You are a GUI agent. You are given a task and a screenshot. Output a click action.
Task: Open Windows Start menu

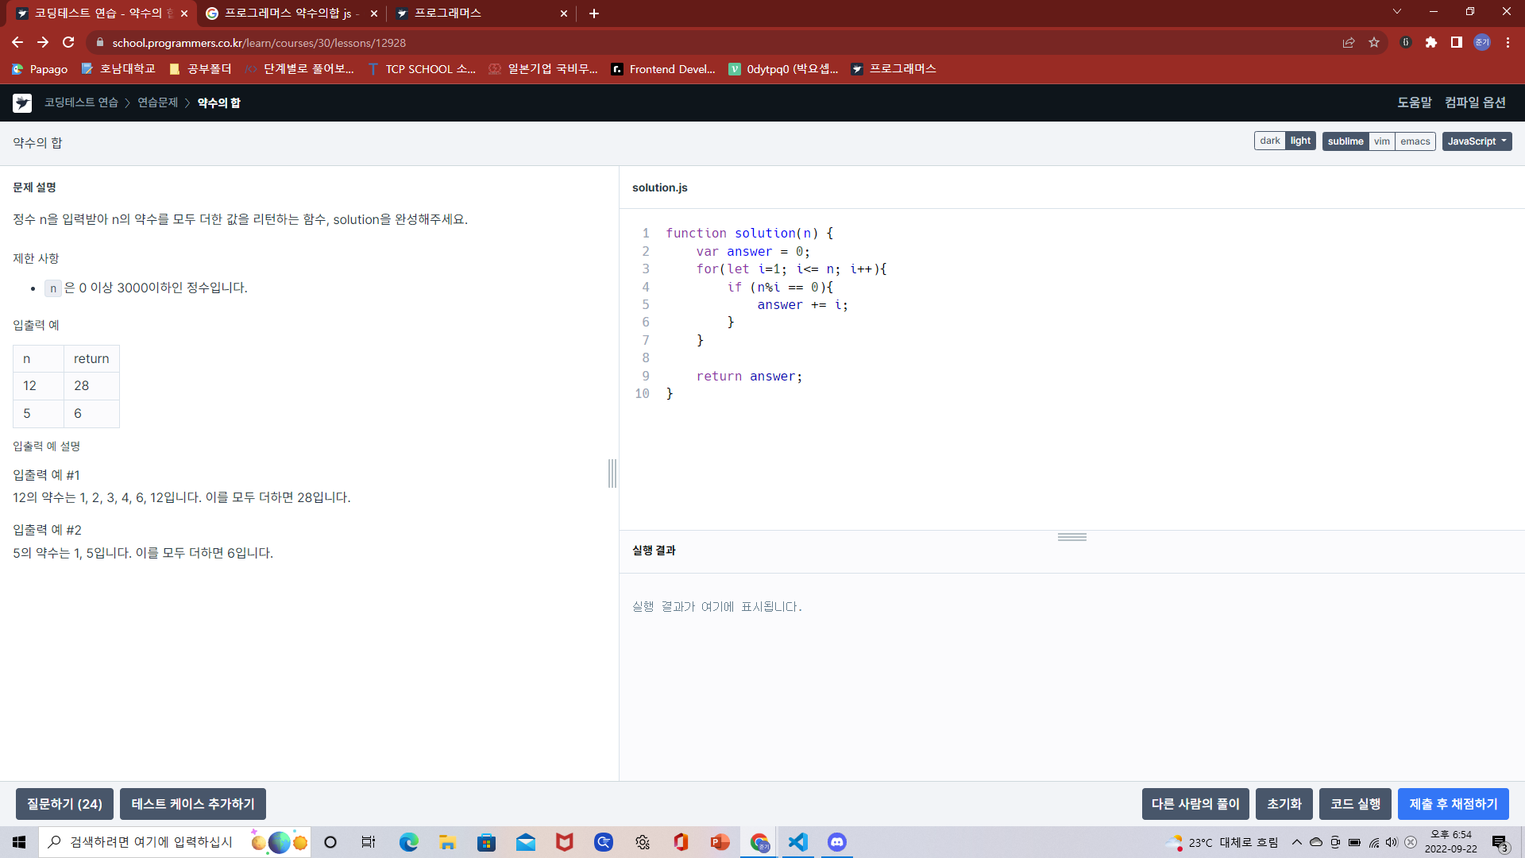click(19, 842)
